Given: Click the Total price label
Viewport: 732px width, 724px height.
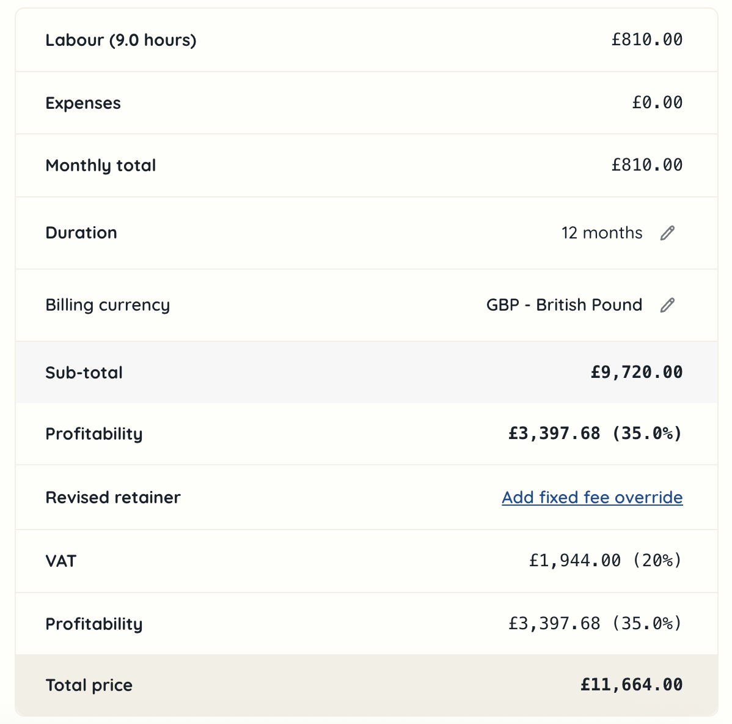Looking at the screenshot, I should [89, 685].
